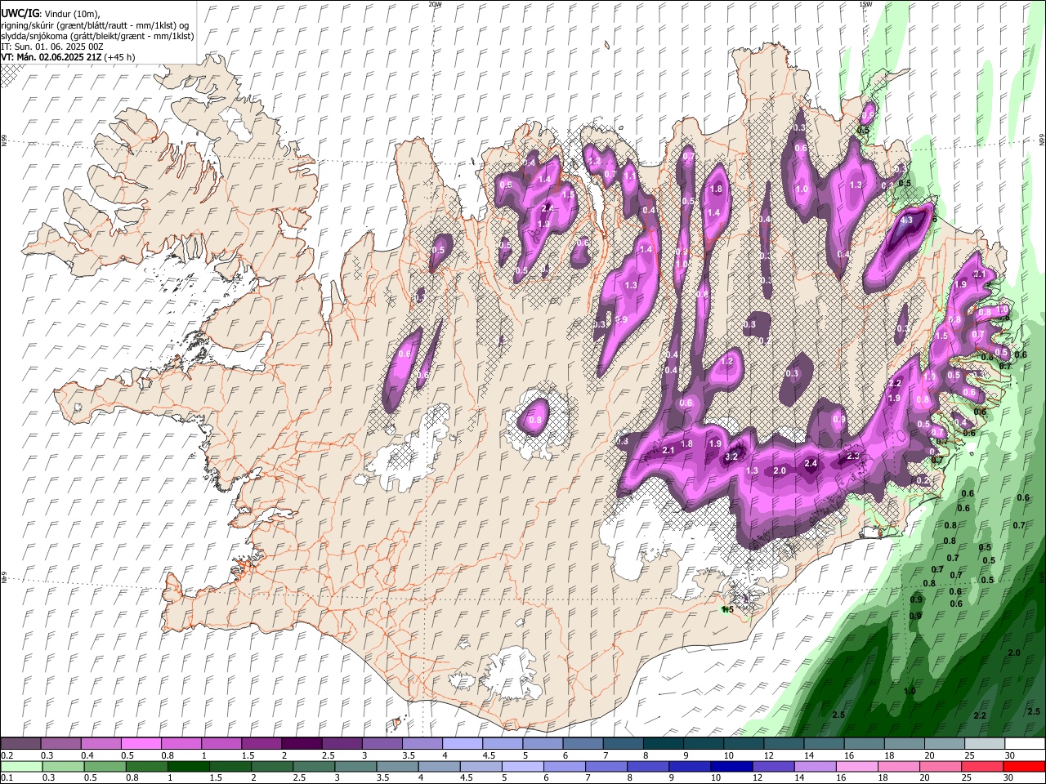
Task: Click the '25' label in lower legend row
Action: [x=967, y=777]
